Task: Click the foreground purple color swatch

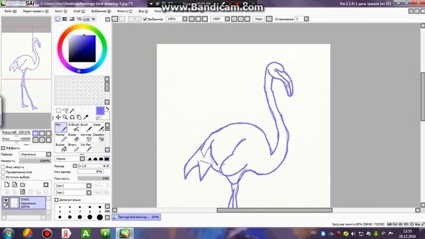Action: point(100,111)
